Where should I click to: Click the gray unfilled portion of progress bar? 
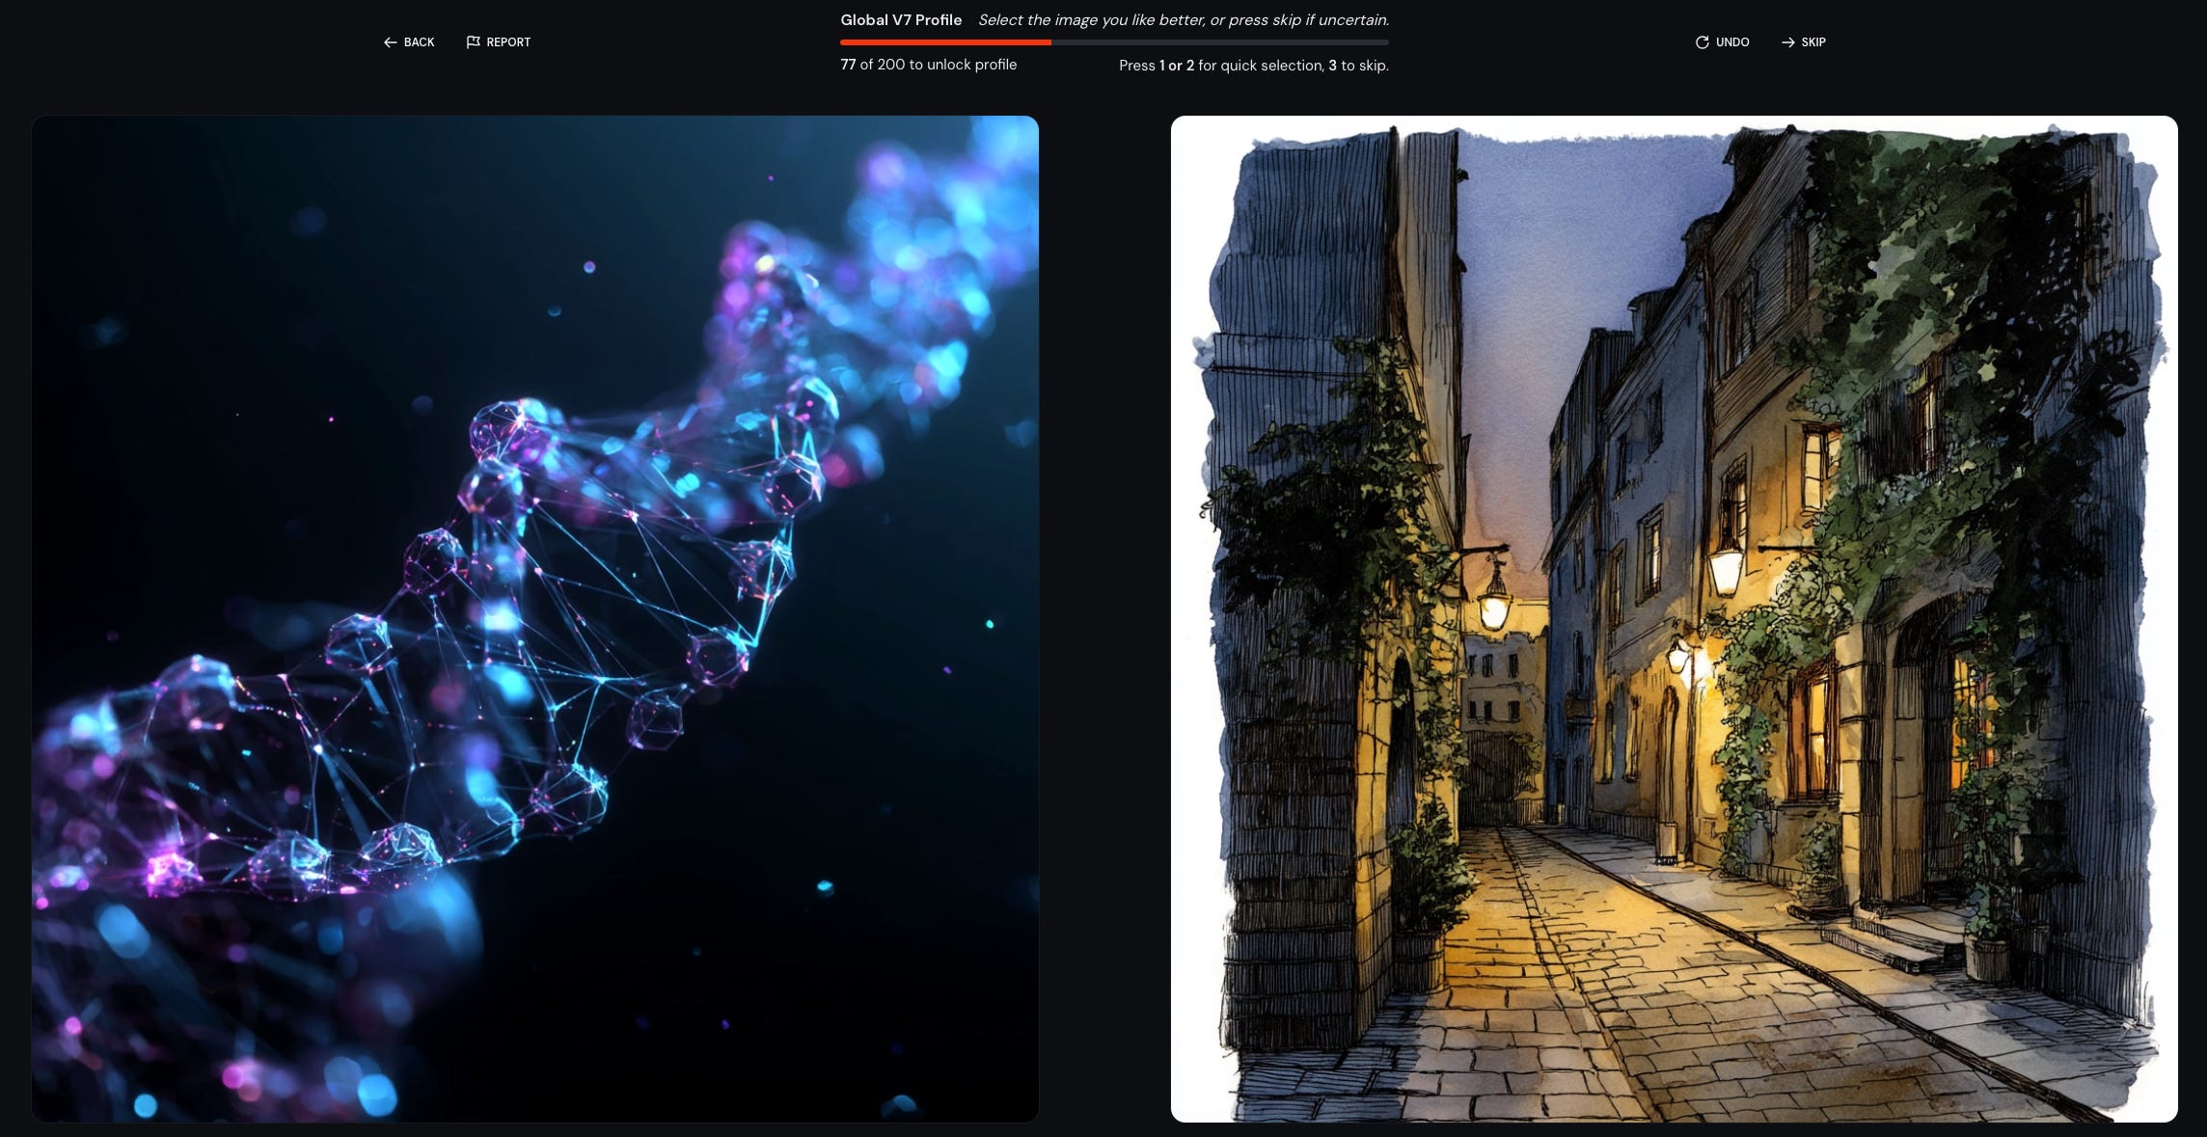(1220, 42)
